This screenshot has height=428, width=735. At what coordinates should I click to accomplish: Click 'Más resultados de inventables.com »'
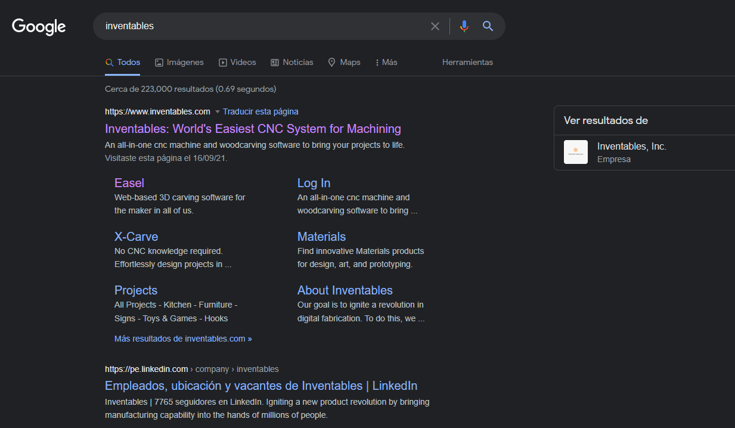(183, 339)
